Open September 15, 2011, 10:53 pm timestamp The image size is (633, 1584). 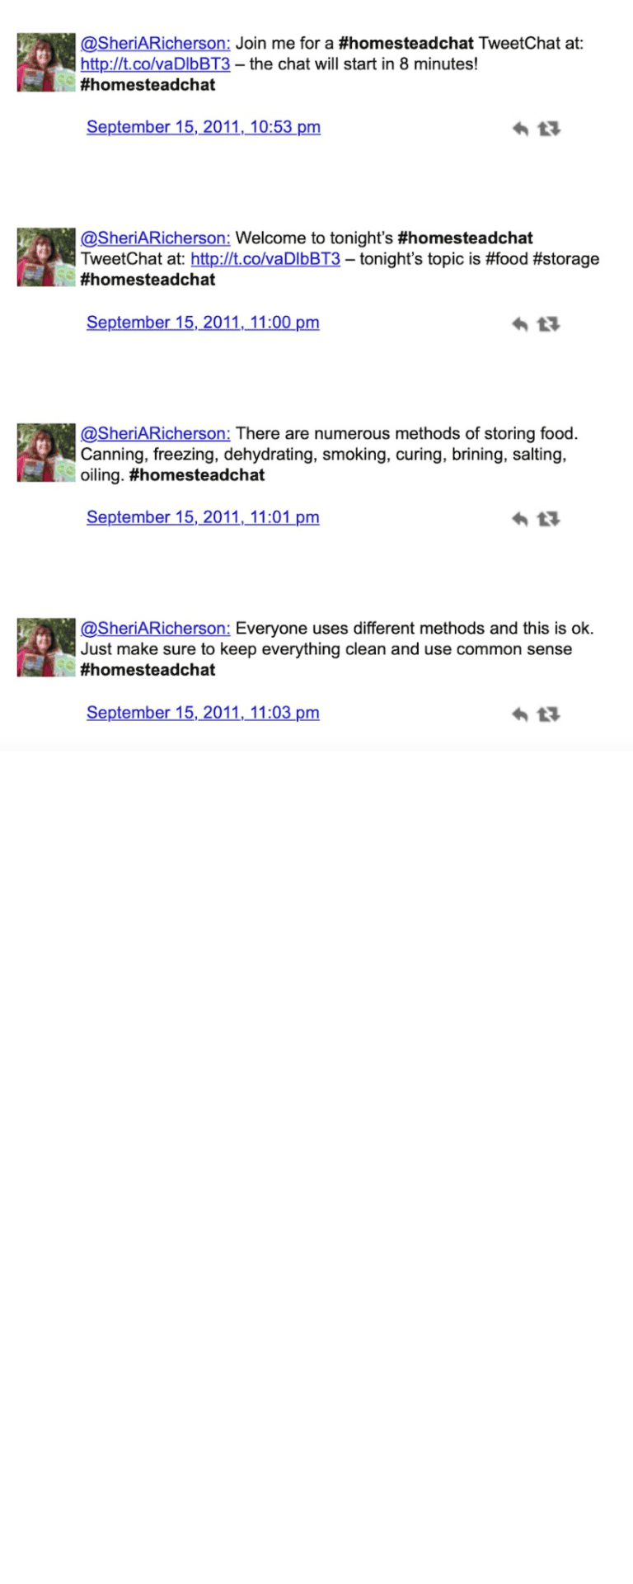pyautogui.click(x=204, y=127)
